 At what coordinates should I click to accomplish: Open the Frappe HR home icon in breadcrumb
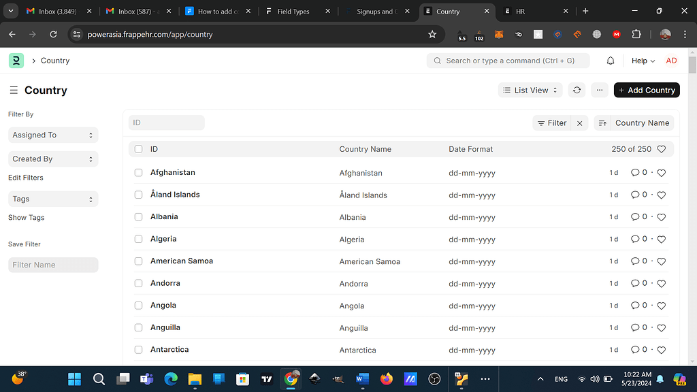point(16,61)
